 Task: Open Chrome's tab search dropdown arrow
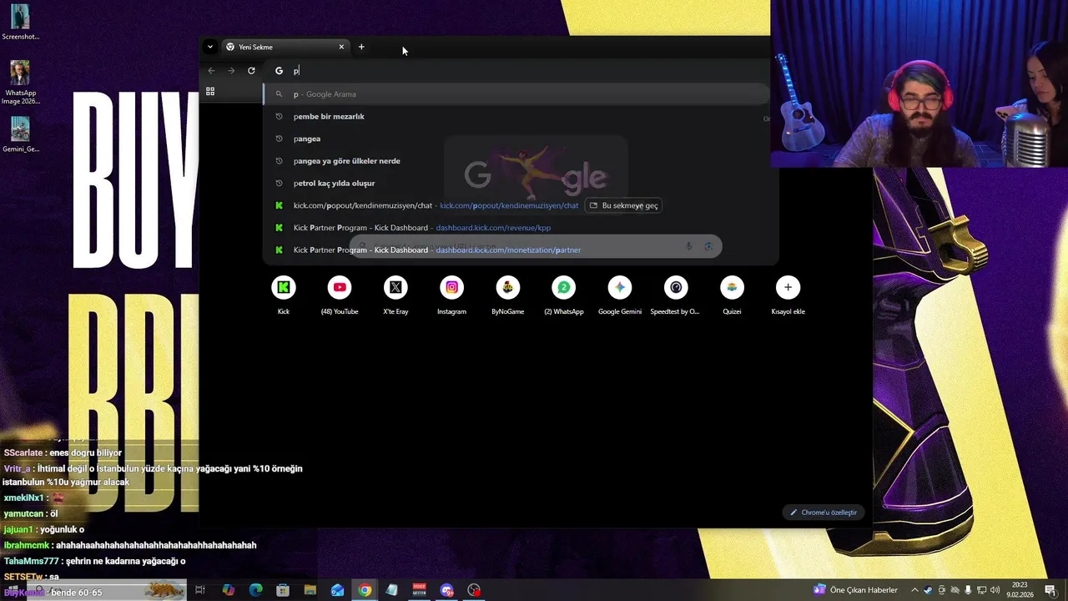(x=210, y=47)
